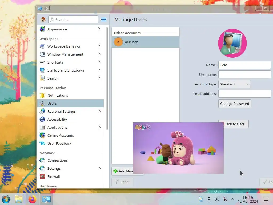Click the Regional Settings globe icon

42,111
